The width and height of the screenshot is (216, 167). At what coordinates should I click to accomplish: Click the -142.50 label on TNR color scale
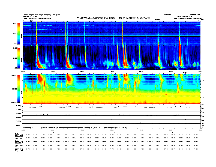click(14, 89)
